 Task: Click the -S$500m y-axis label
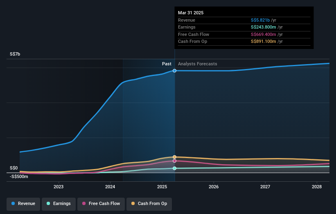click(19, 176)
